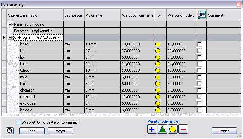Click the Comment cell for tfix row
The width and height of the screenshot is (243, 139).
[x=224, y=84]
